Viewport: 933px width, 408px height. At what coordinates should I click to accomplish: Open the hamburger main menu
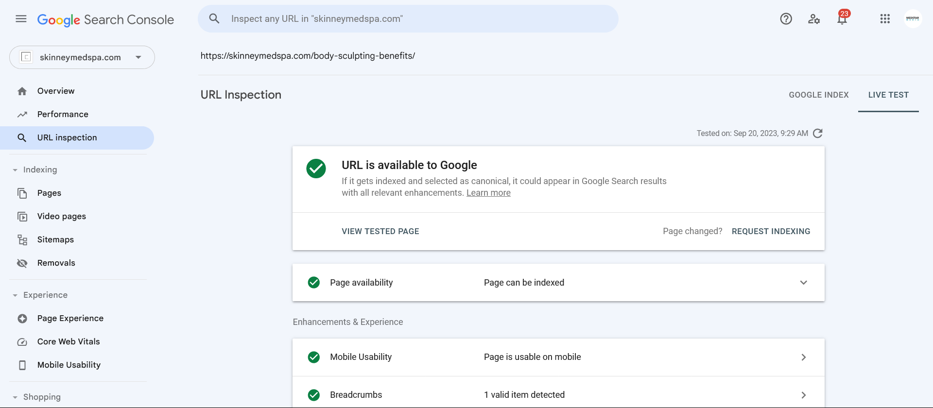[21, 19]
